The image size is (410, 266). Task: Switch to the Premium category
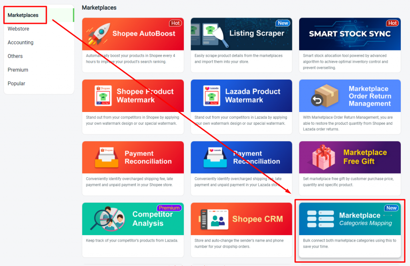tap(18, 70)
